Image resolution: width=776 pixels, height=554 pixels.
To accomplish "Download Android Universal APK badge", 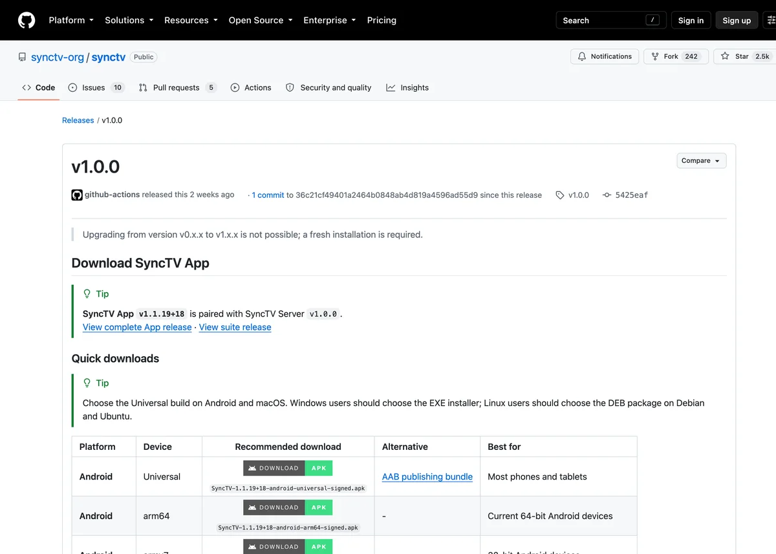I will pyautogui.click(x=288, y=468).
